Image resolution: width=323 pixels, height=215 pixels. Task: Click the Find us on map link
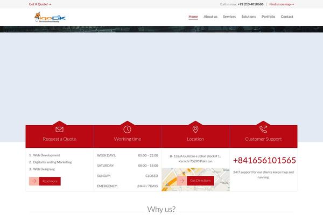pyautogui.click(x=282, y=4)
